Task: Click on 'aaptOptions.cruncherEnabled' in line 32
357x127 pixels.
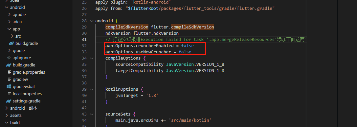Action: click(139, 46)
